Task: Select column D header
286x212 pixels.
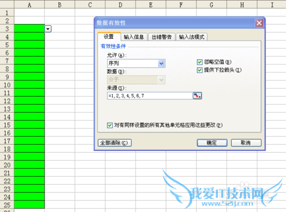Action: pos(121,5)
